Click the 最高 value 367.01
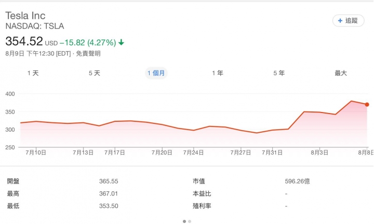The width and height of the screenshot is (374, 224). coord(109,194)
